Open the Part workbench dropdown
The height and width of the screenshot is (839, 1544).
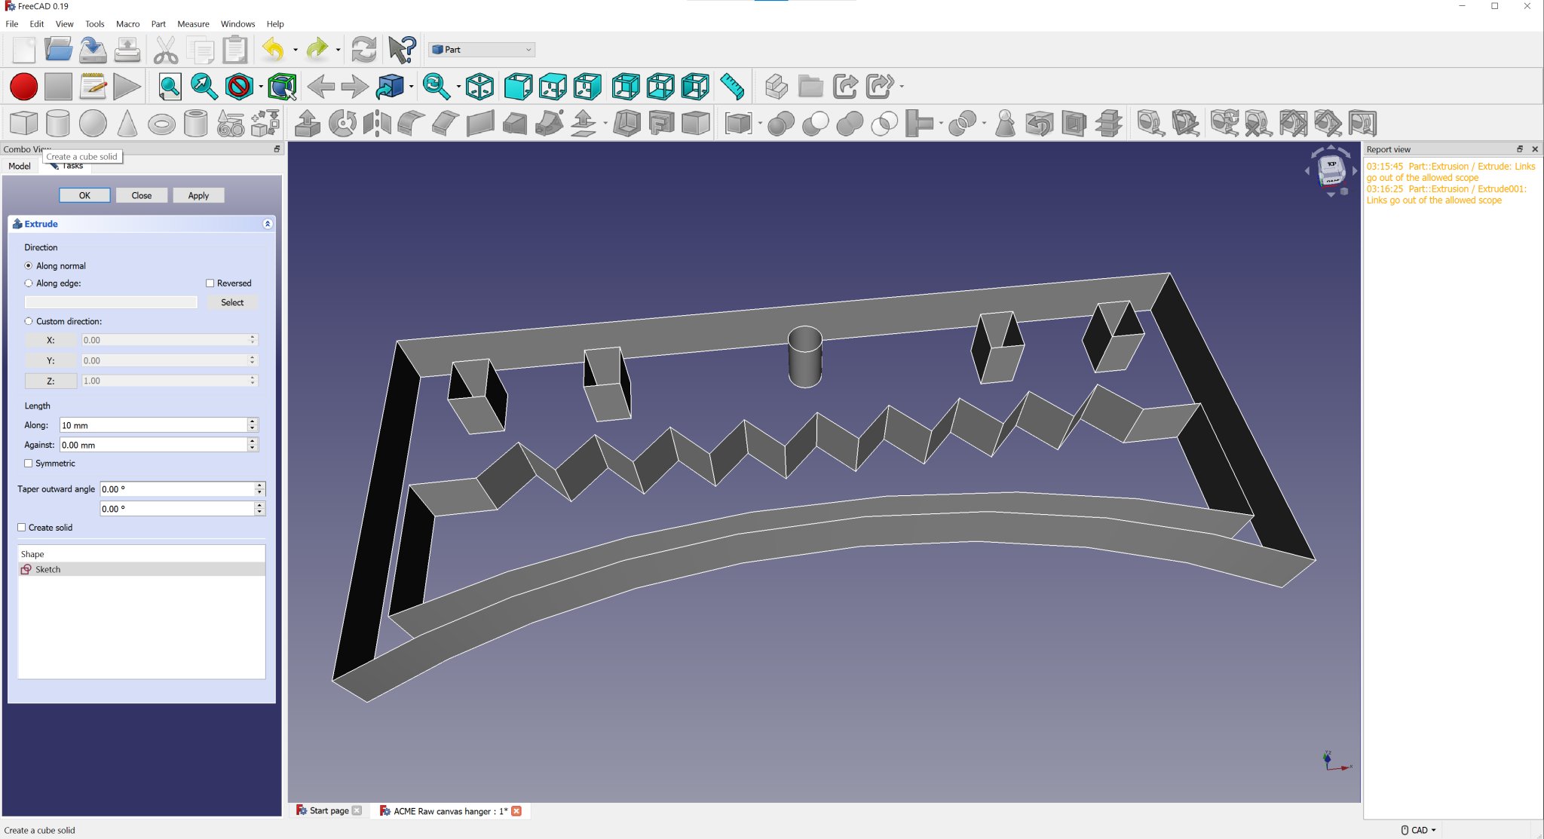click(482, 50)
